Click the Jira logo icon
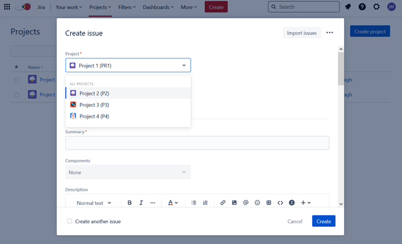This screenshot has height=244, width=402. click(24, 7)
